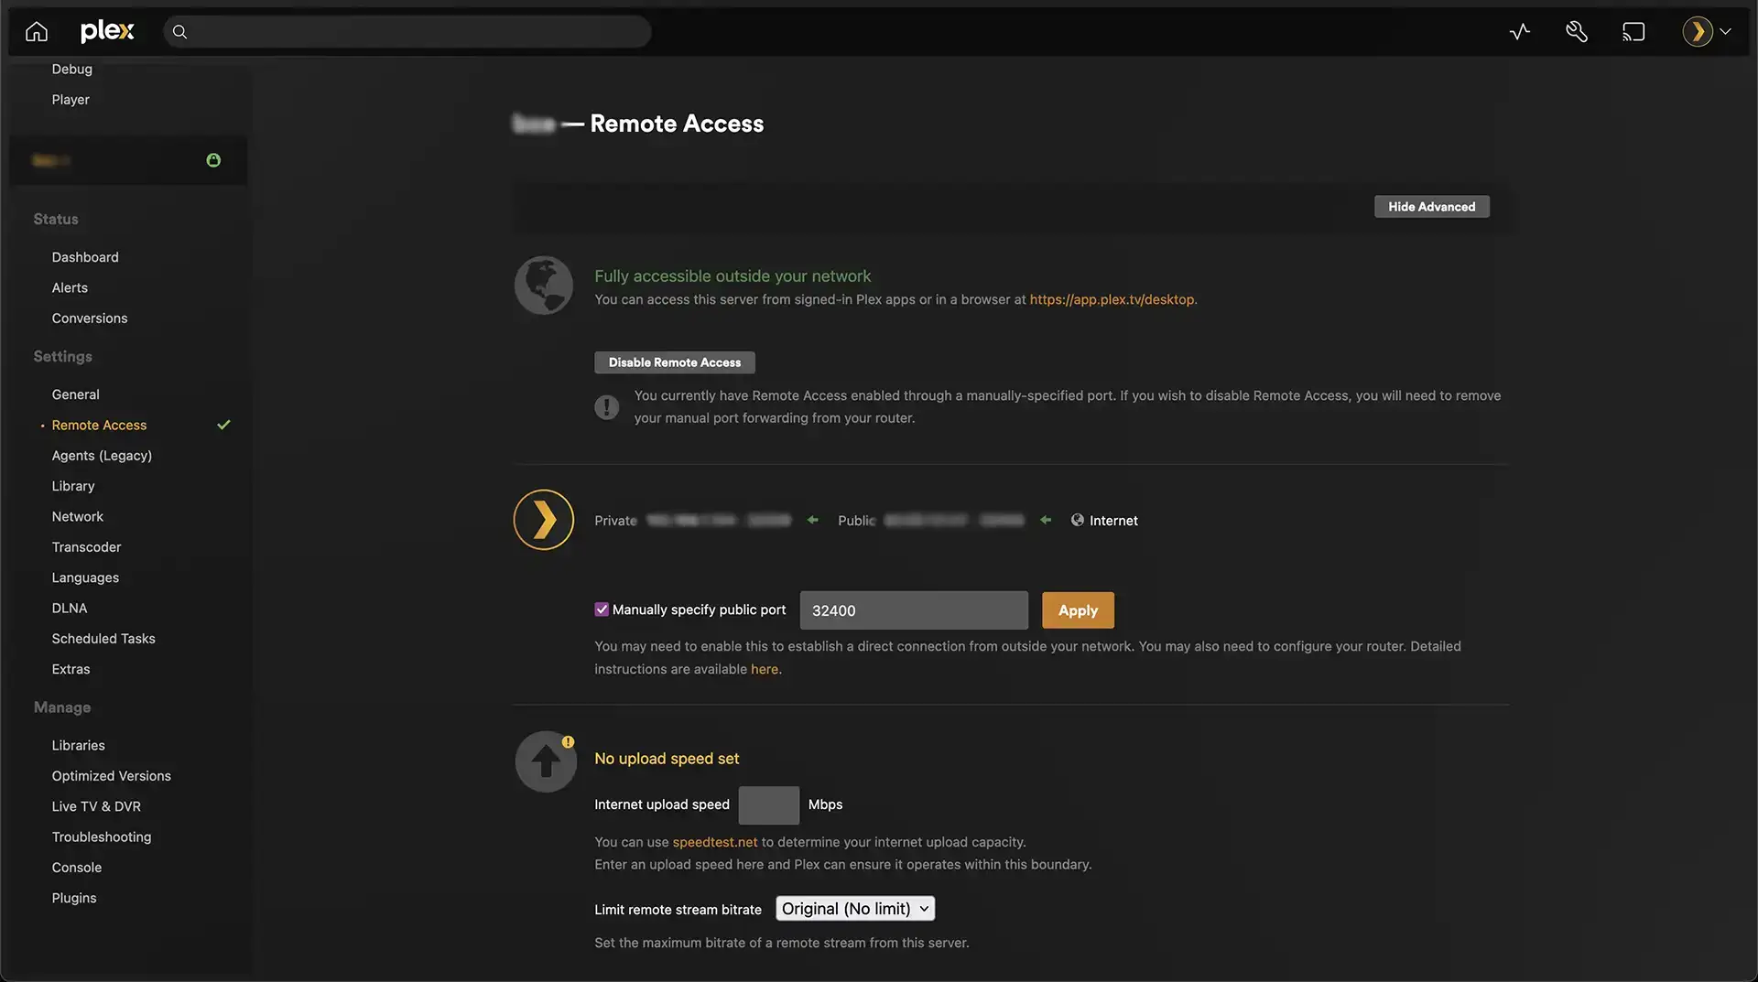Open the Transcoder settings section
1758x982 pixels.
pyautogui.click(x=86, y=546)
